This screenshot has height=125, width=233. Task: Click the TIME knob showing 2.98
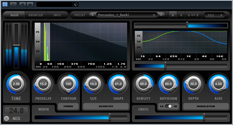click(16, 84)
